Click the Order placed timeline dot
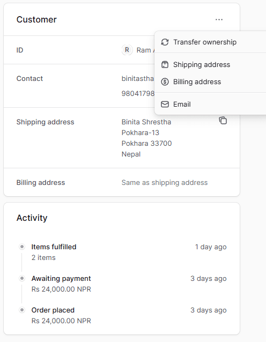Screen dimensions: 266x342 22,310
